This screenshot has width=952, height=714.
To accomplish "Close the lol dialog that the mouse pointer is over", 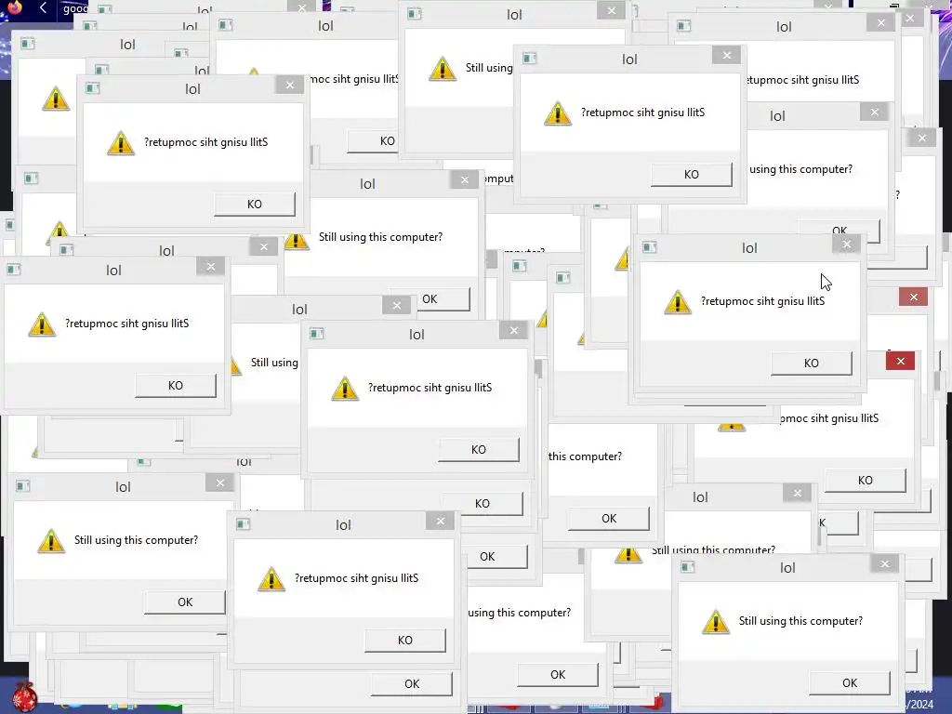I will (x=846, y=245).
